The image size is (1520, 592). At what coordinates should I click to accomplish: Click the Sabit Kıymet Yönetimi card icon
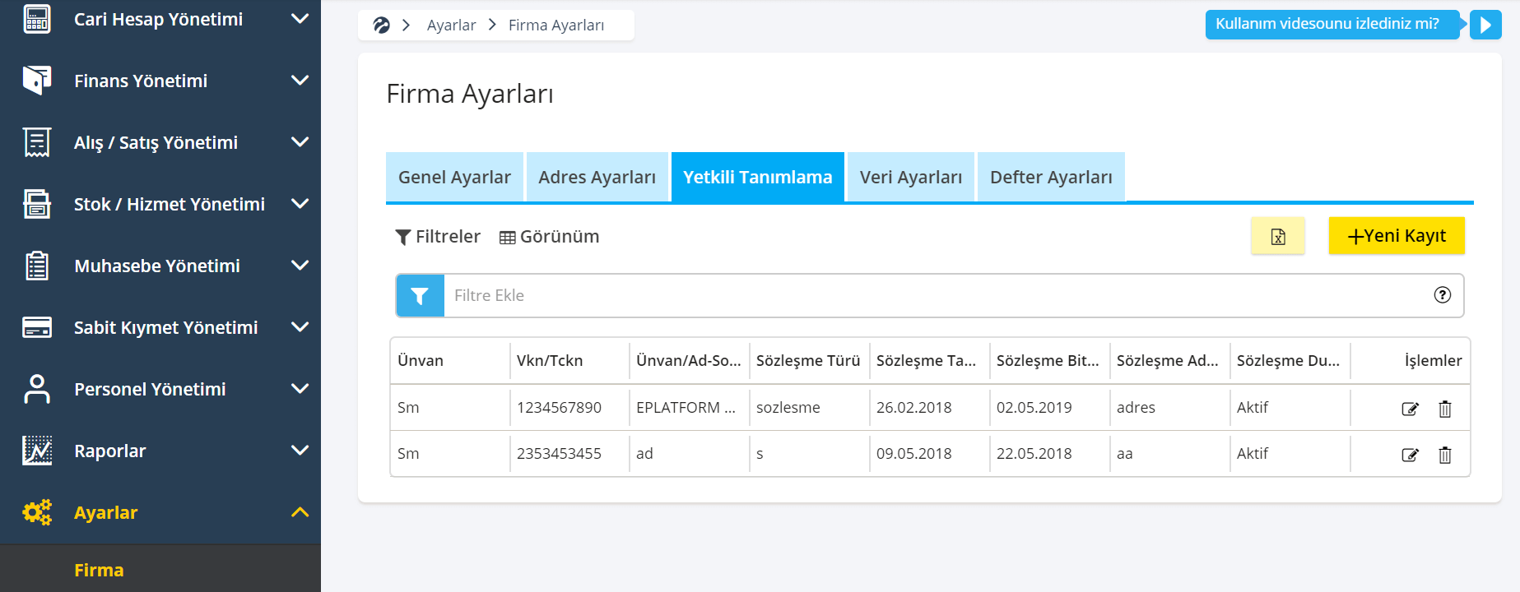[x=37, y=327]
